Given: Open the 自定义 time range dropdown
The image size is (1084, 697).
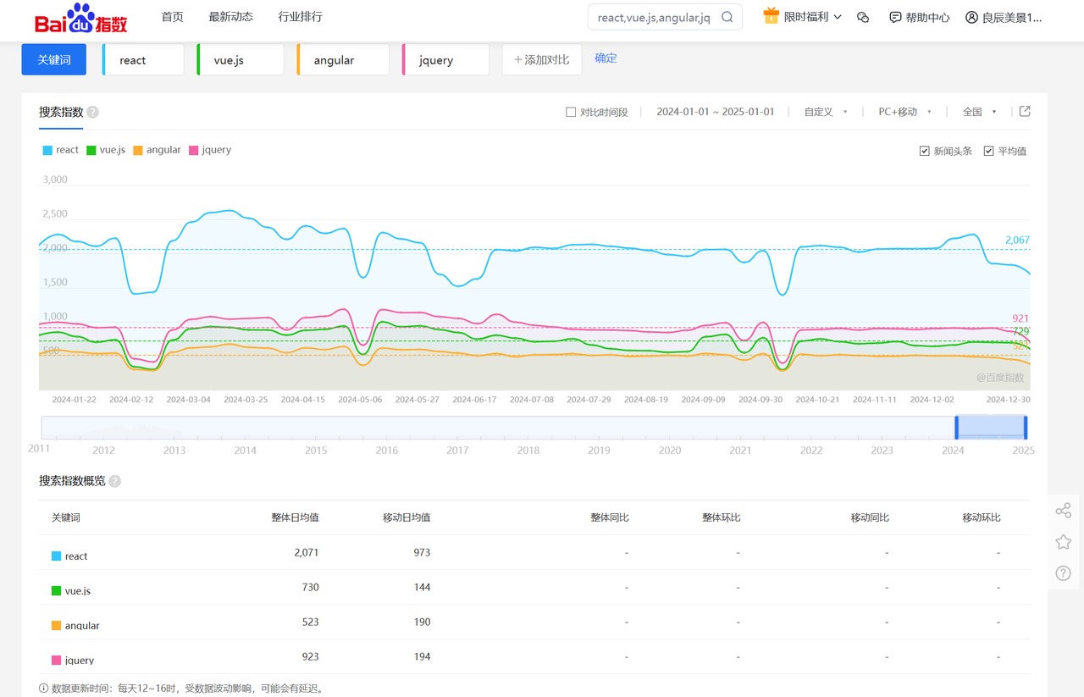Looking at the screenshot, I should tap(826, 112).
